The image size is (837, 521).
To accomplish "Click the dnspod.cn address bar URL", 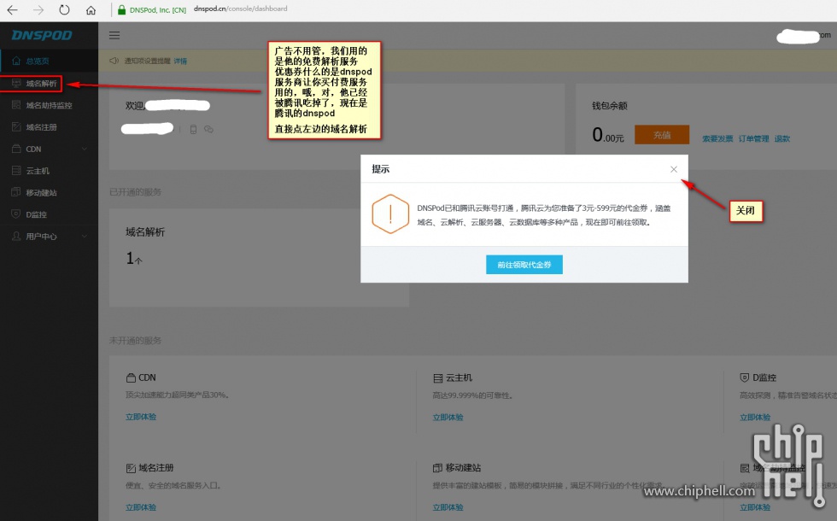I will [x=240, y=9].
